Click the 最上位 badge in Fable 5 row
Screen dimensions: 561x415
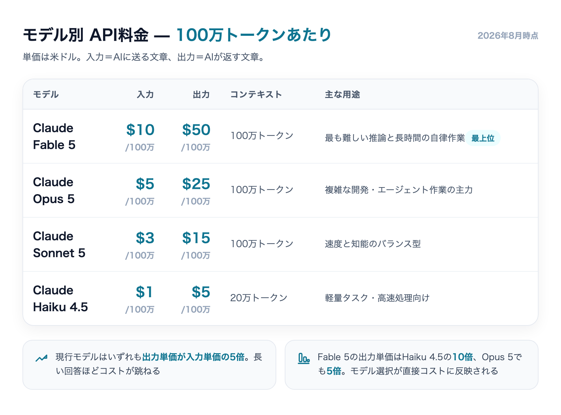[483, 138]
